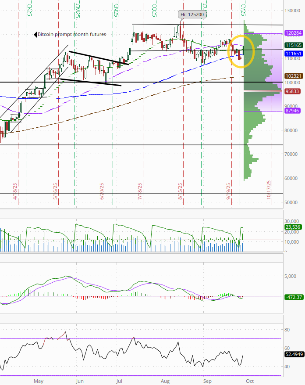Click the 30,000 volume axis label
Screen dimensions: 305x385
coord(291,221)
